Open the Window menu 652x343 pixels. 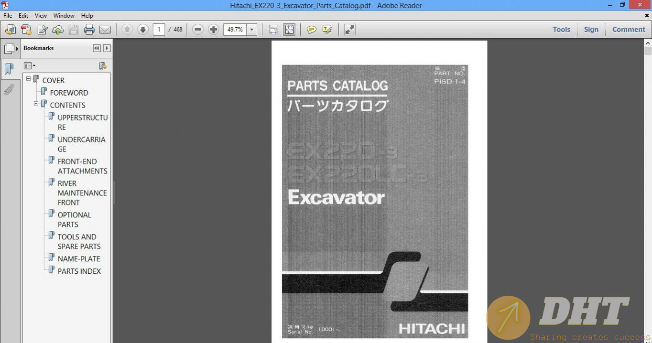point(64,16)
